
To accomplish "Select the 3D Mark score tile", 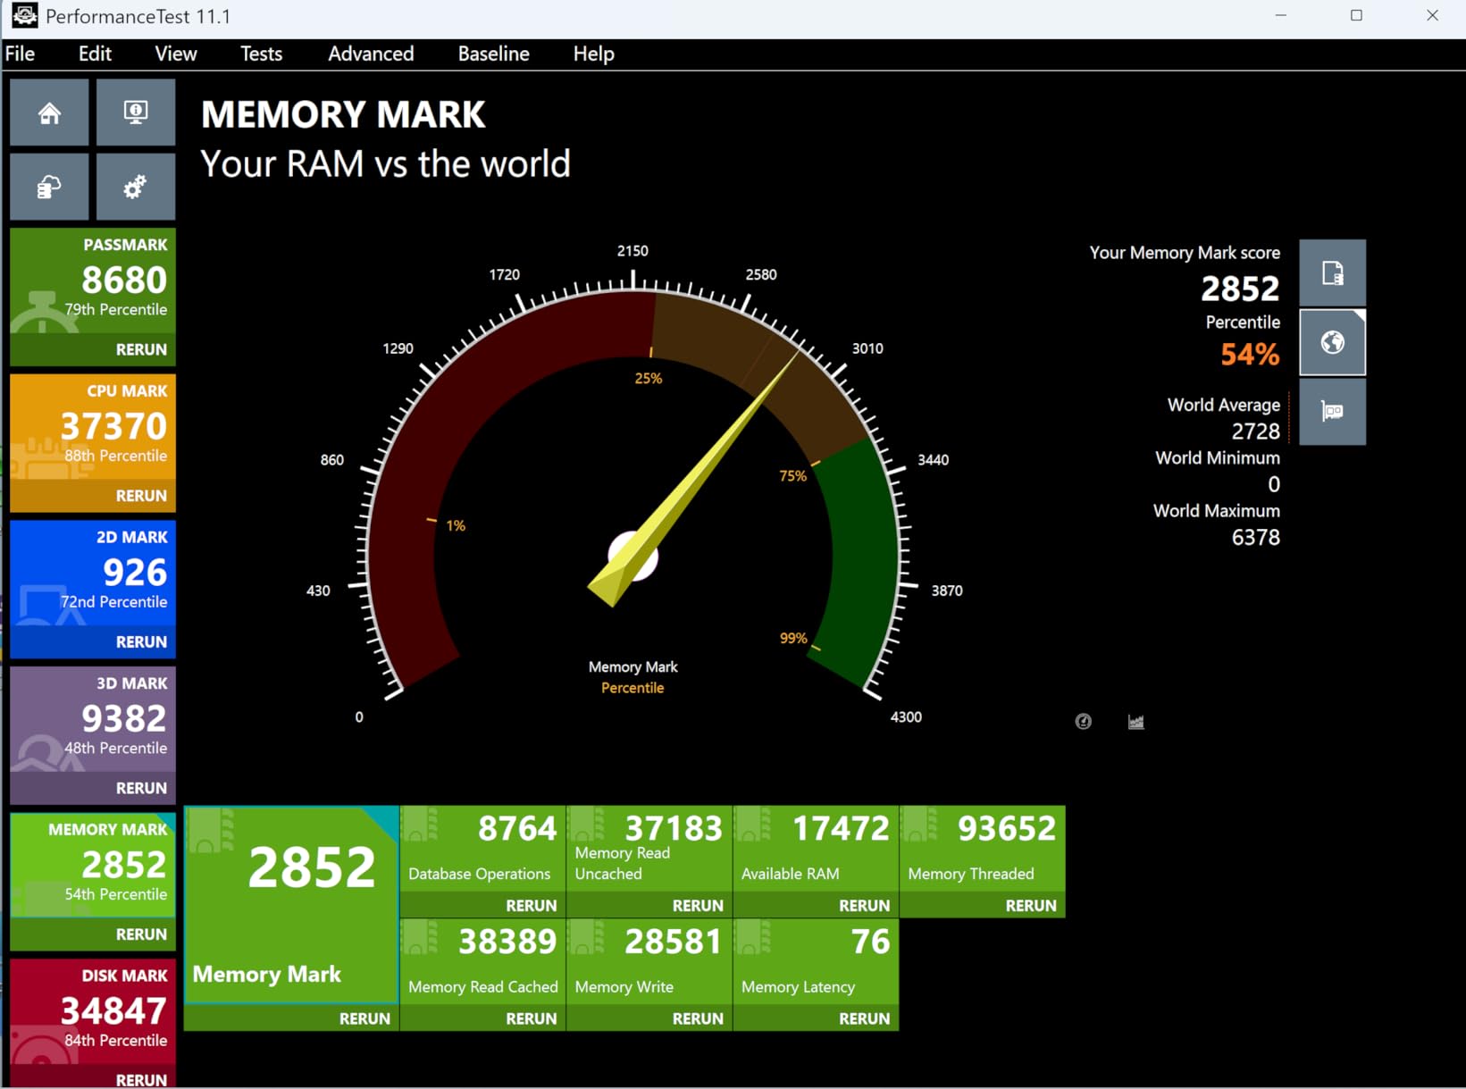I will tap(93, 719).
